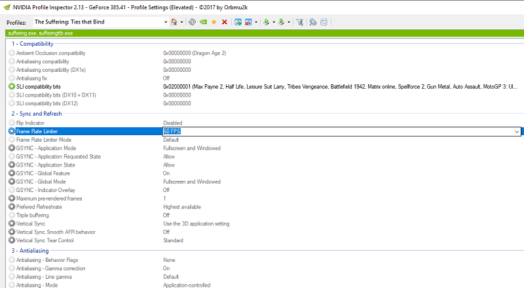Select 'Antialiasing - Line gamma' row
524x288 pixels.
pyautogui.click(x=44, y=277)
